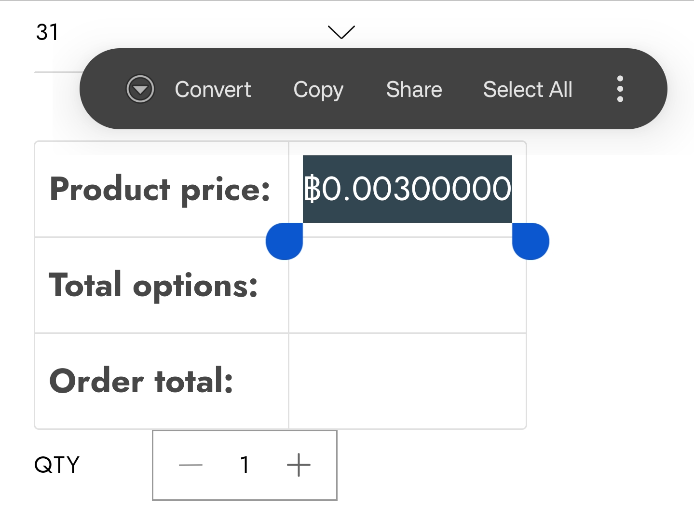Open the three-dot overflow menu
Image resolution: width=694 pixels, height=521 pixels.
pyautogui.click(x=620, y=89)
